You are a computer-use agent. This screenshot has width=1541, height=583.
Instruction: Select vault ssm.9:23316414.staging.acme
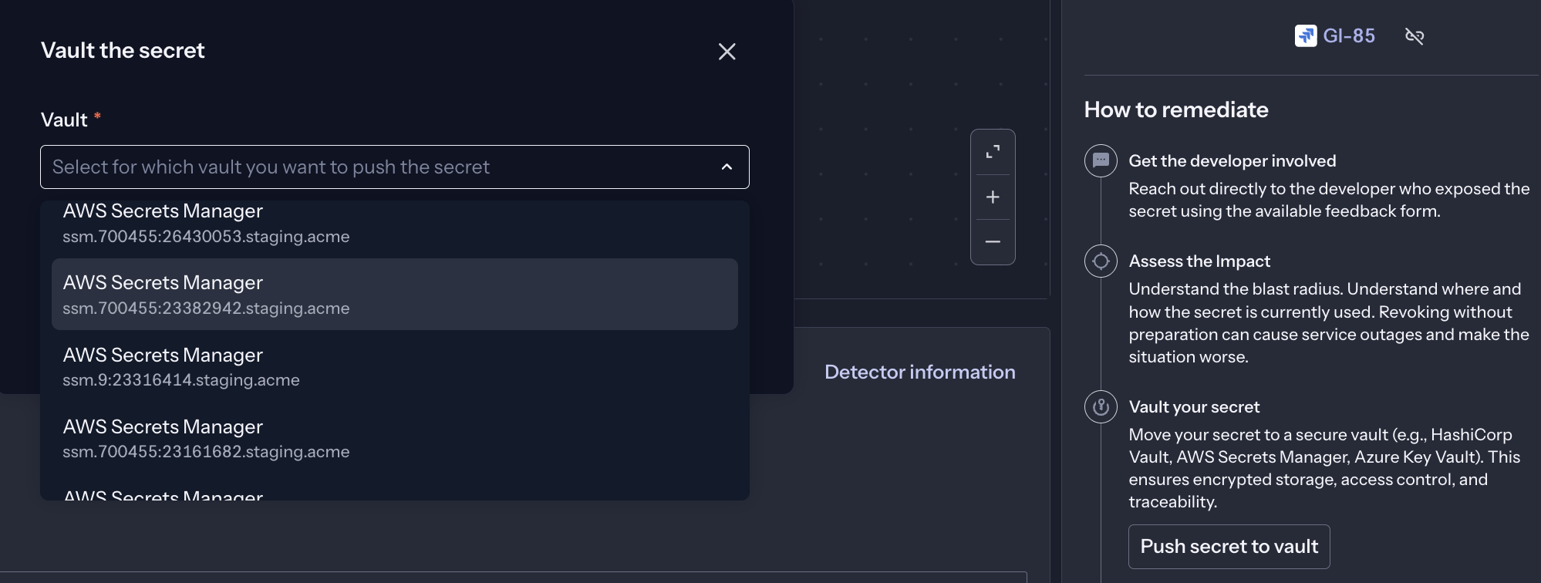(395, 366)
